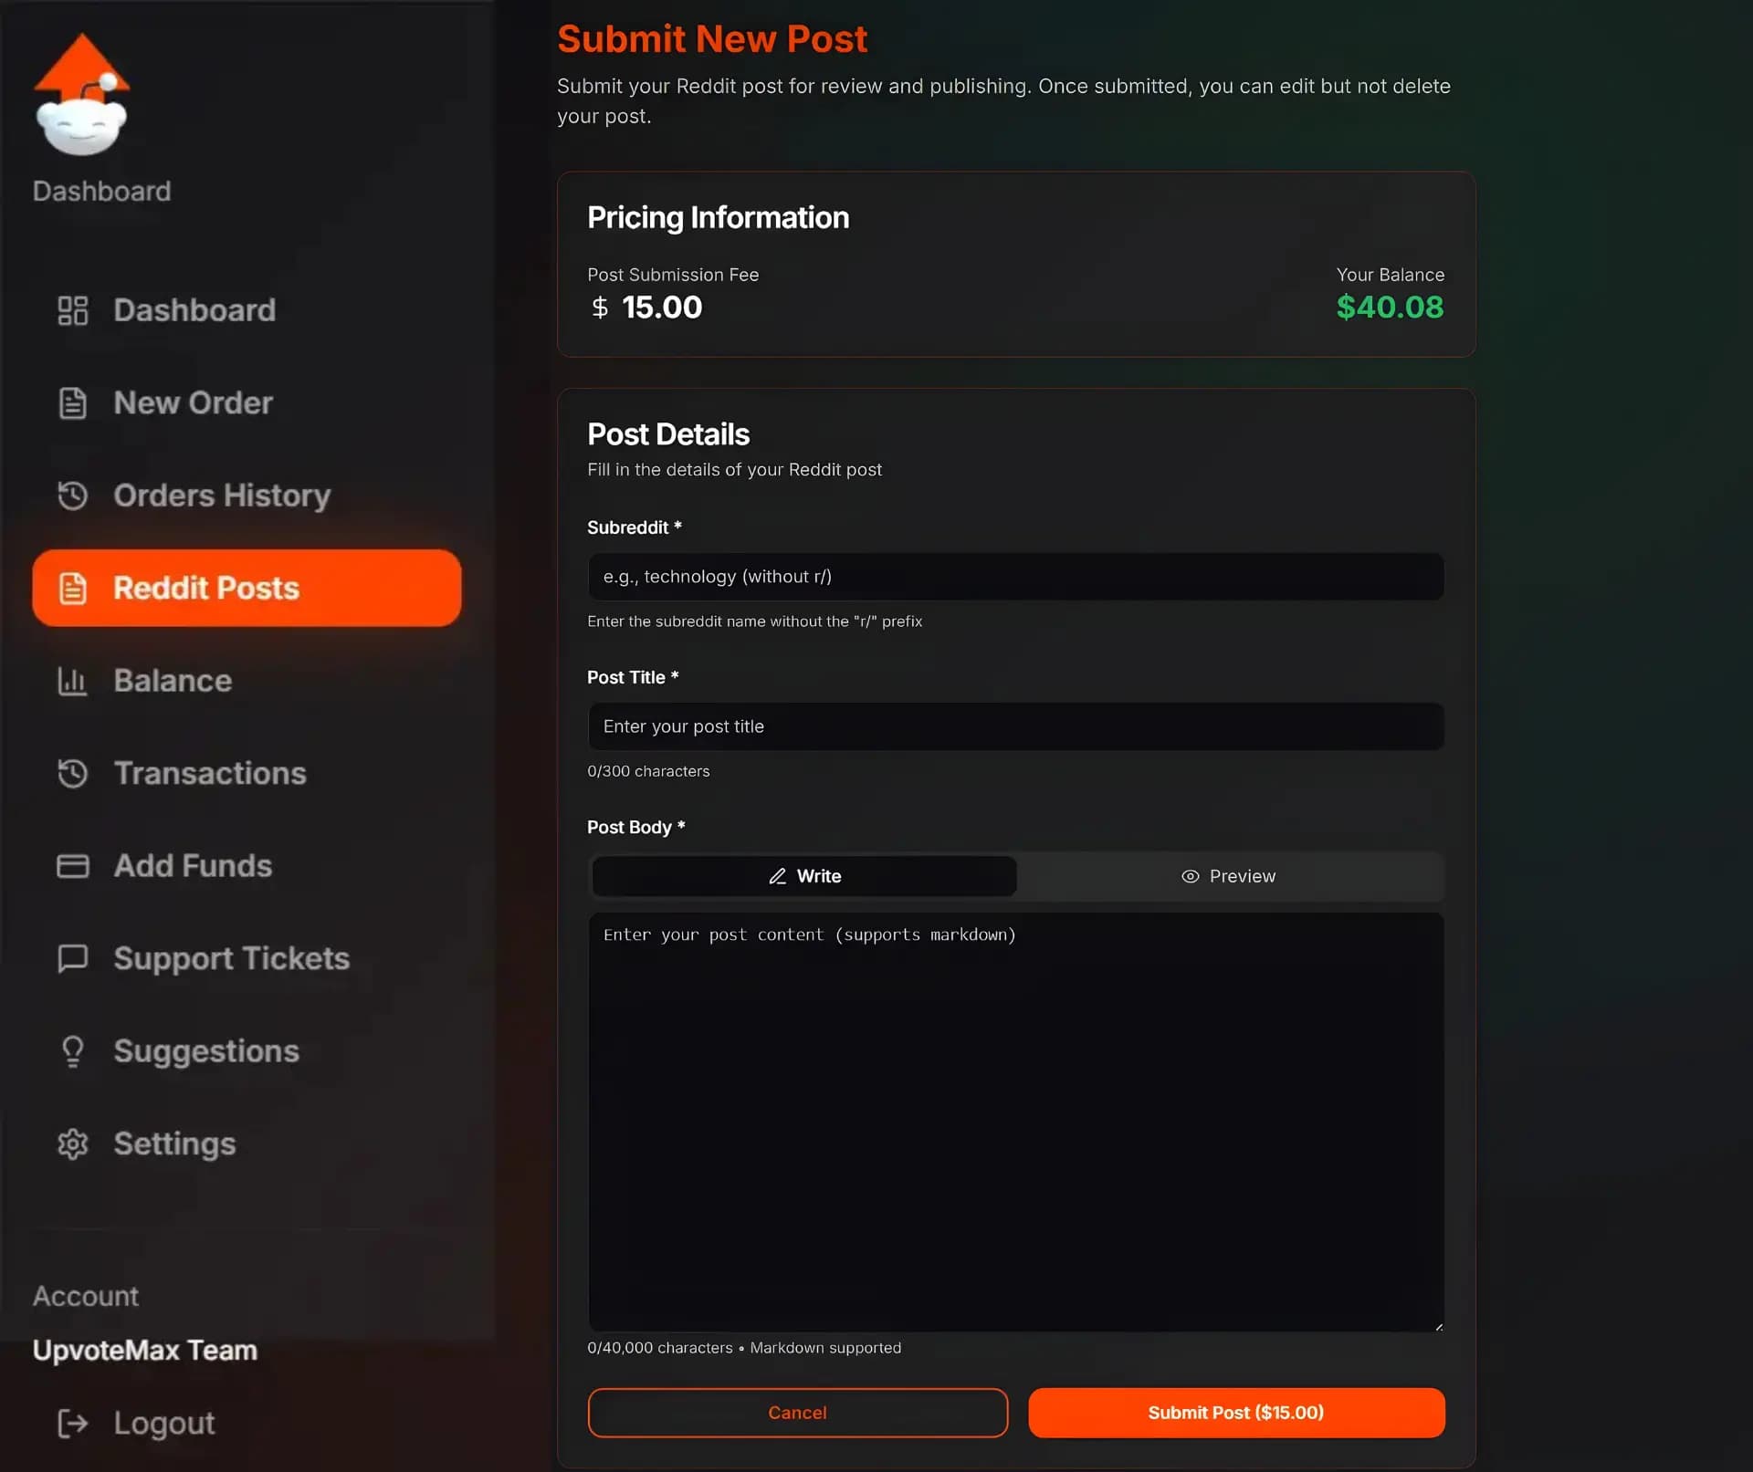Click the Settings gear icon
Image resolution: width=1753 pixels, height=1472 pixels.
click(73, 1144)
